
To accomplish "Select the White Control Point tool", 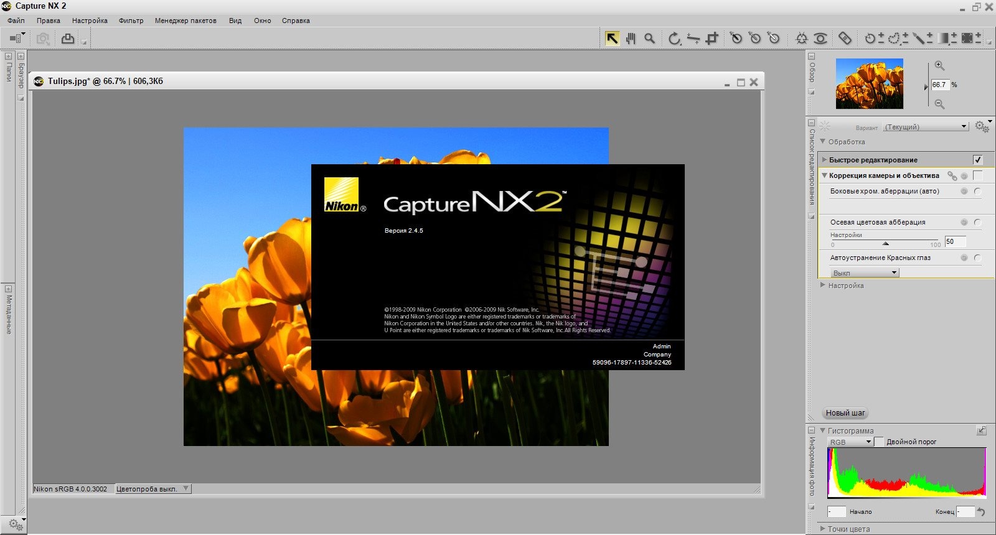I will click(x=774, y=39).
